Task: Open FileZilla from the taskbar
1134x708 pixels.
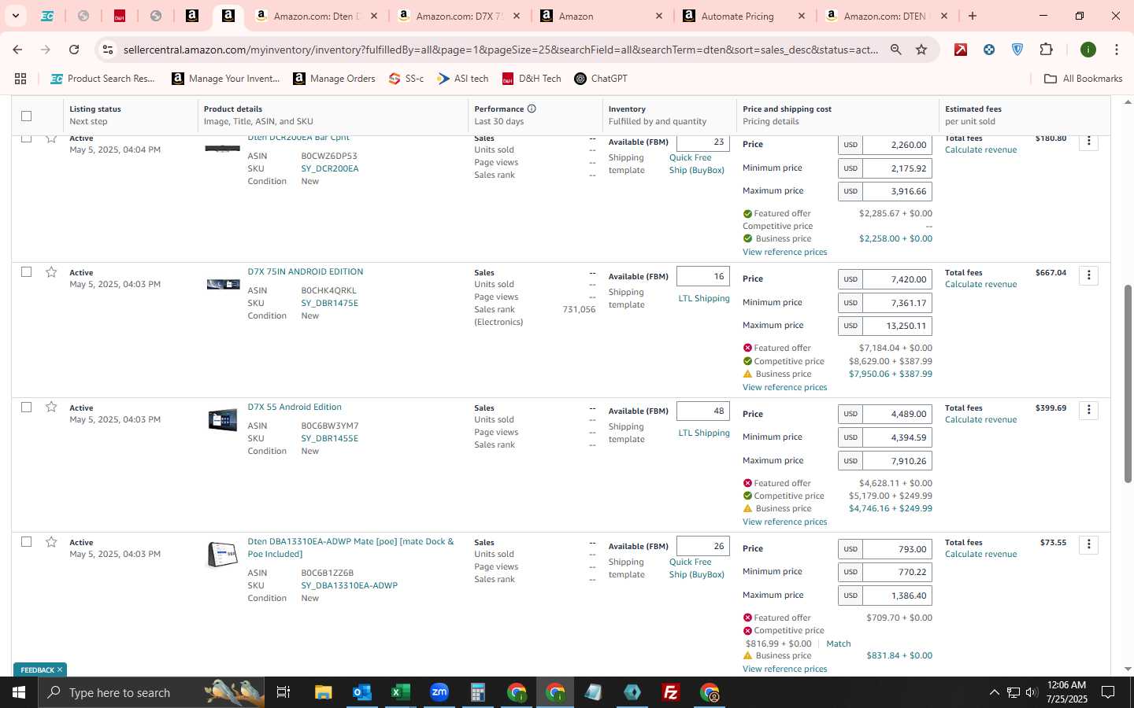Action: tap(671, 692)
